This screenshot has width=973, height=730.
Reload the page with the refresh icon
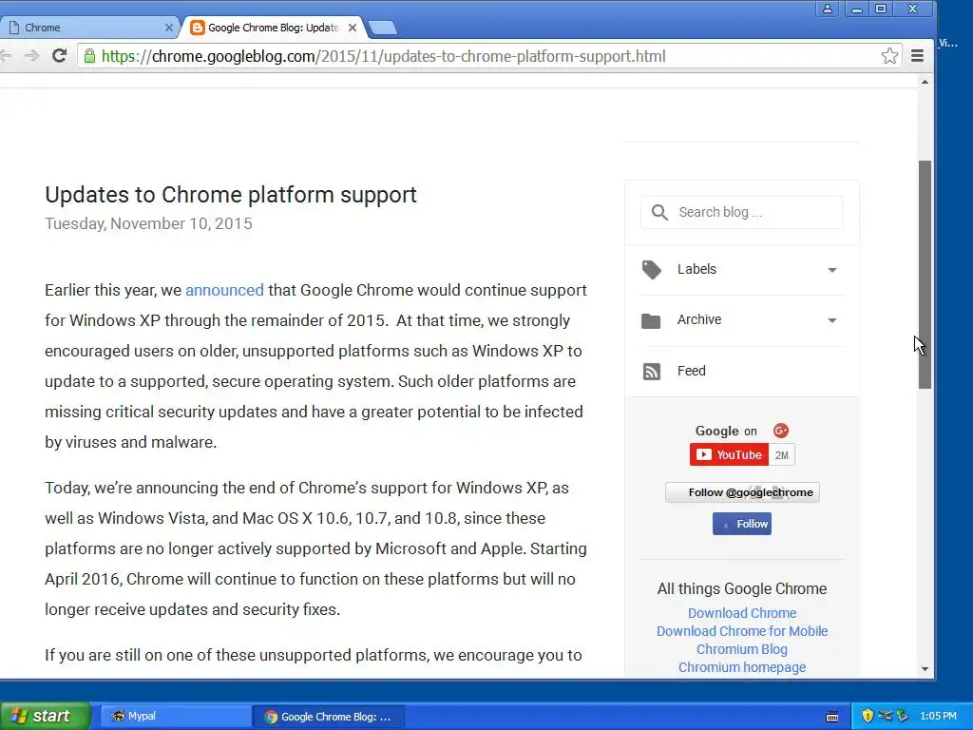pyautogui.click(x=59, y=56)
